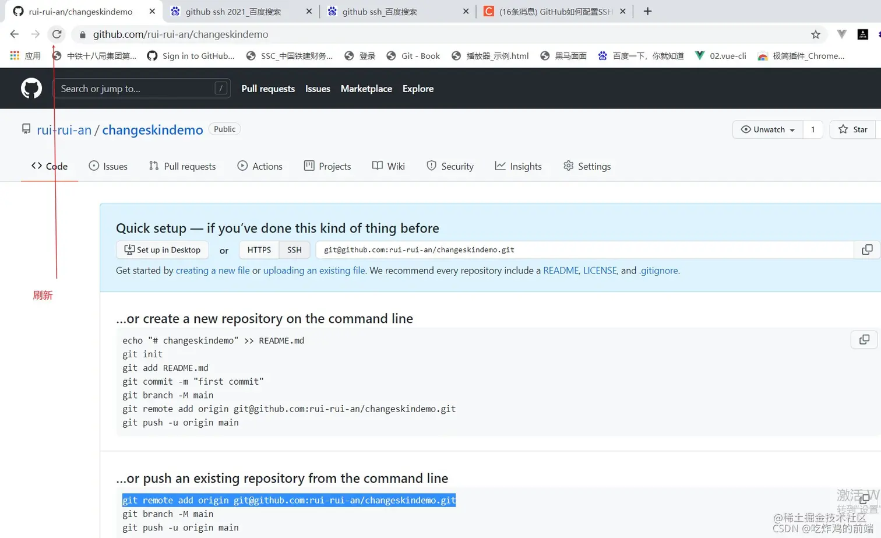Reload the page with the refresh icon
The width and height of the screenshot is (881, 538).
coord(57,34)
